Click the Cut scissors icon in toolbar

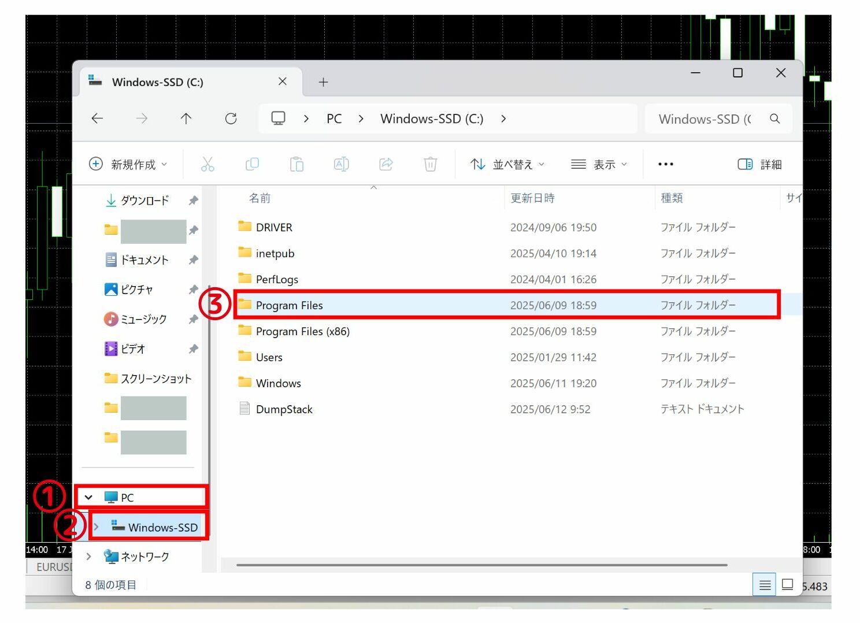[207, 165]
